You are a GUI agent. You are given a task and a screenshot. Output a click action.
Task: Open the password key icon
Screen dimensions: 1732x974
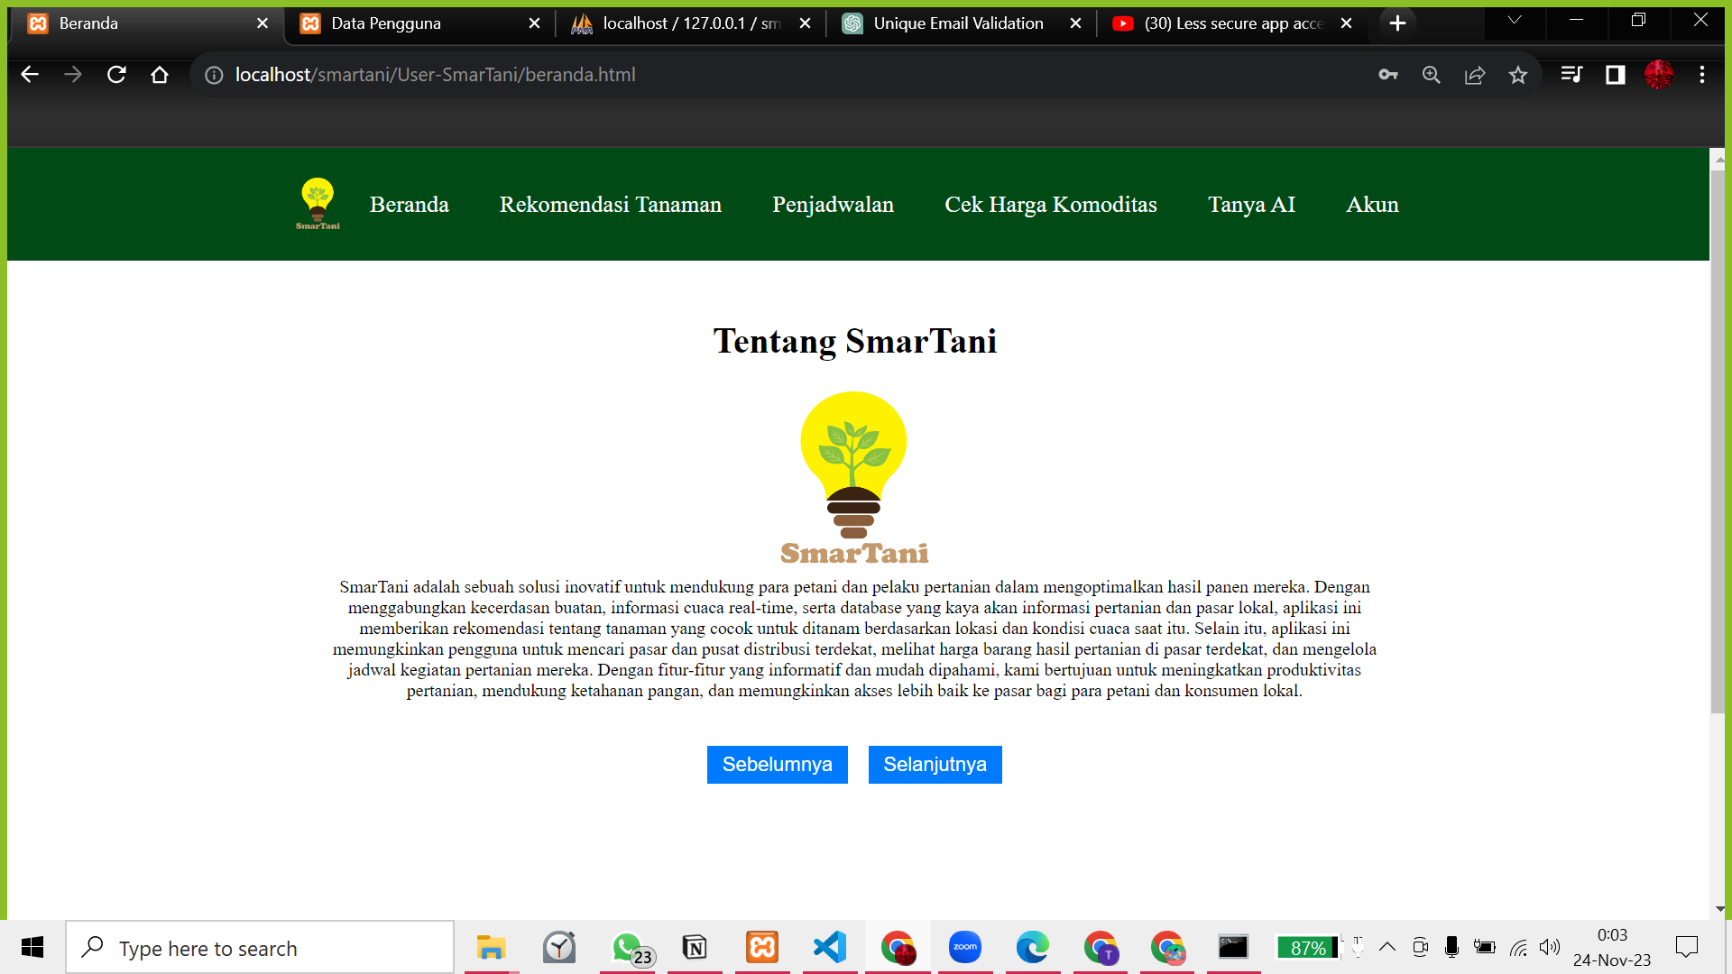(x=1387, y=75)
